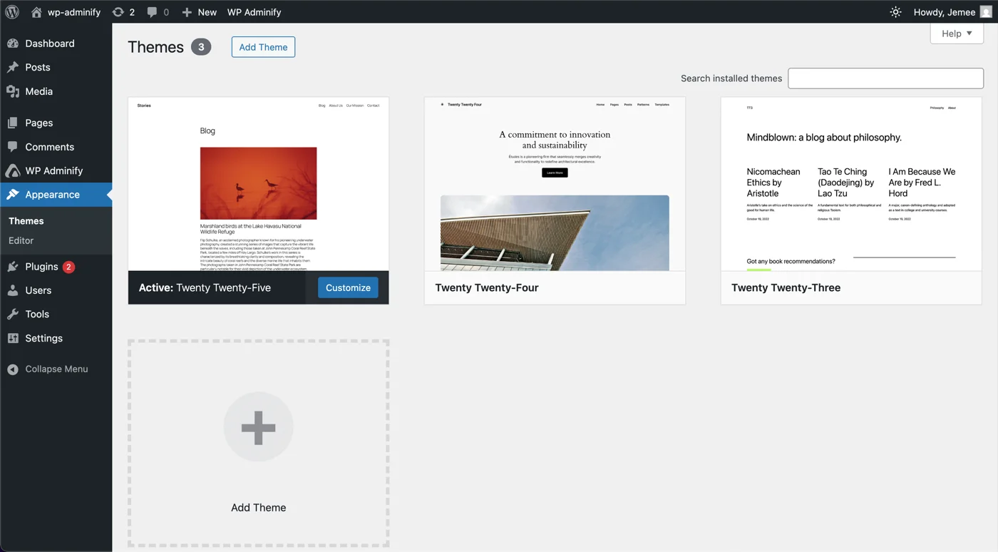
Task: Open the Posts menu item
Action: [56, 67]
